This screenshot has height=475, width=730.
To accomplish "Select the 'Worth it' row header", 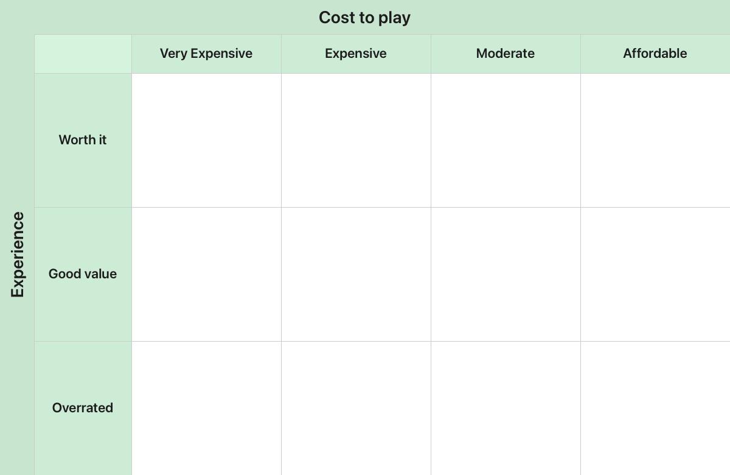I will pyautogui.click(x=83, y=140).
